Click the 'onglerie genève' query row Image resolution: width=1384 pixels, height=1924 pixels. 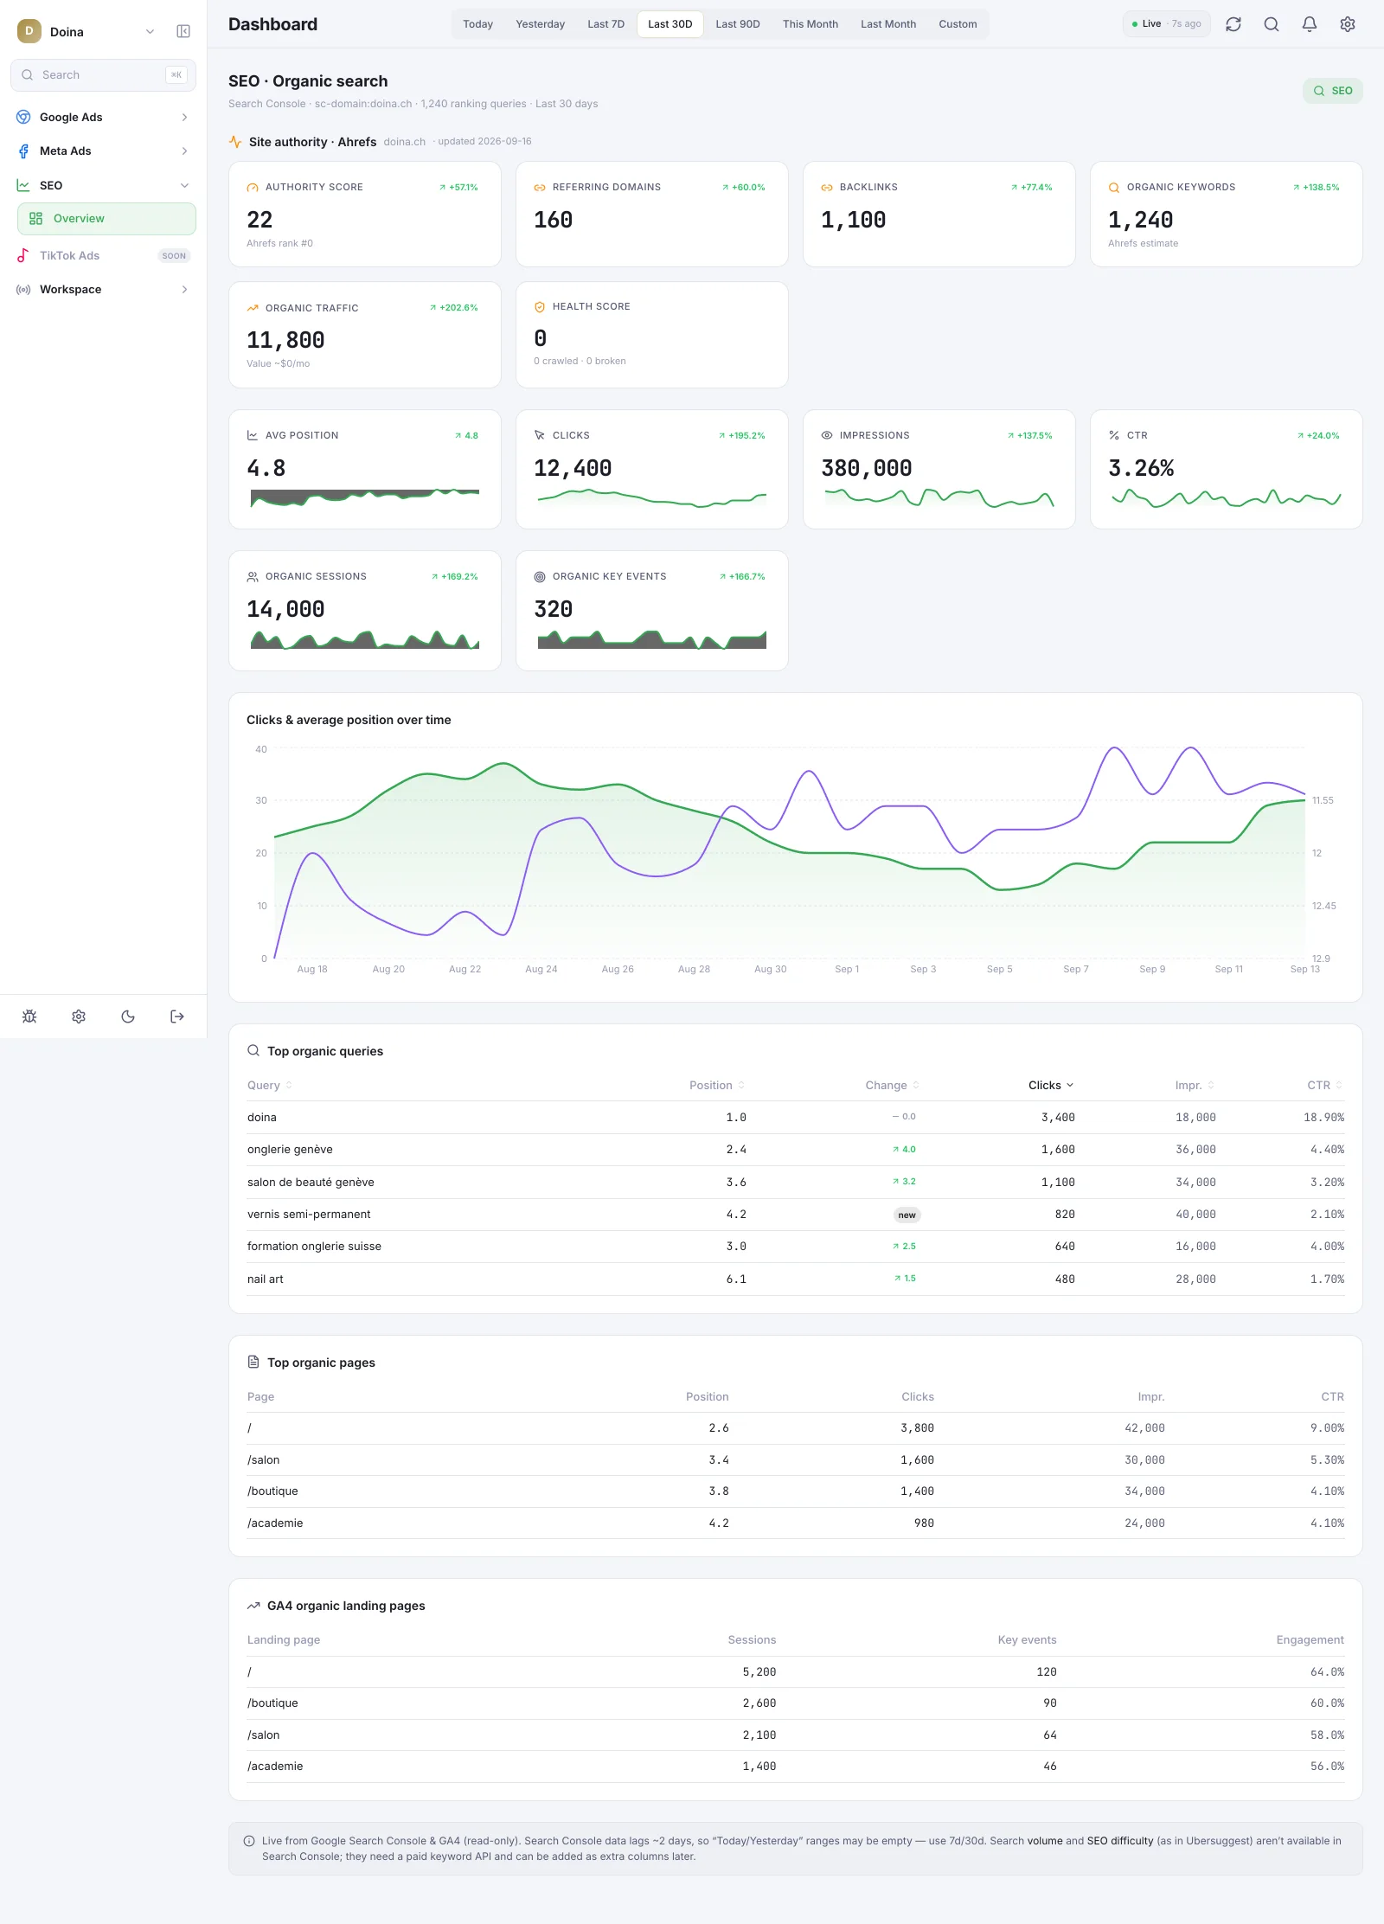click(x=796, y=1150)
